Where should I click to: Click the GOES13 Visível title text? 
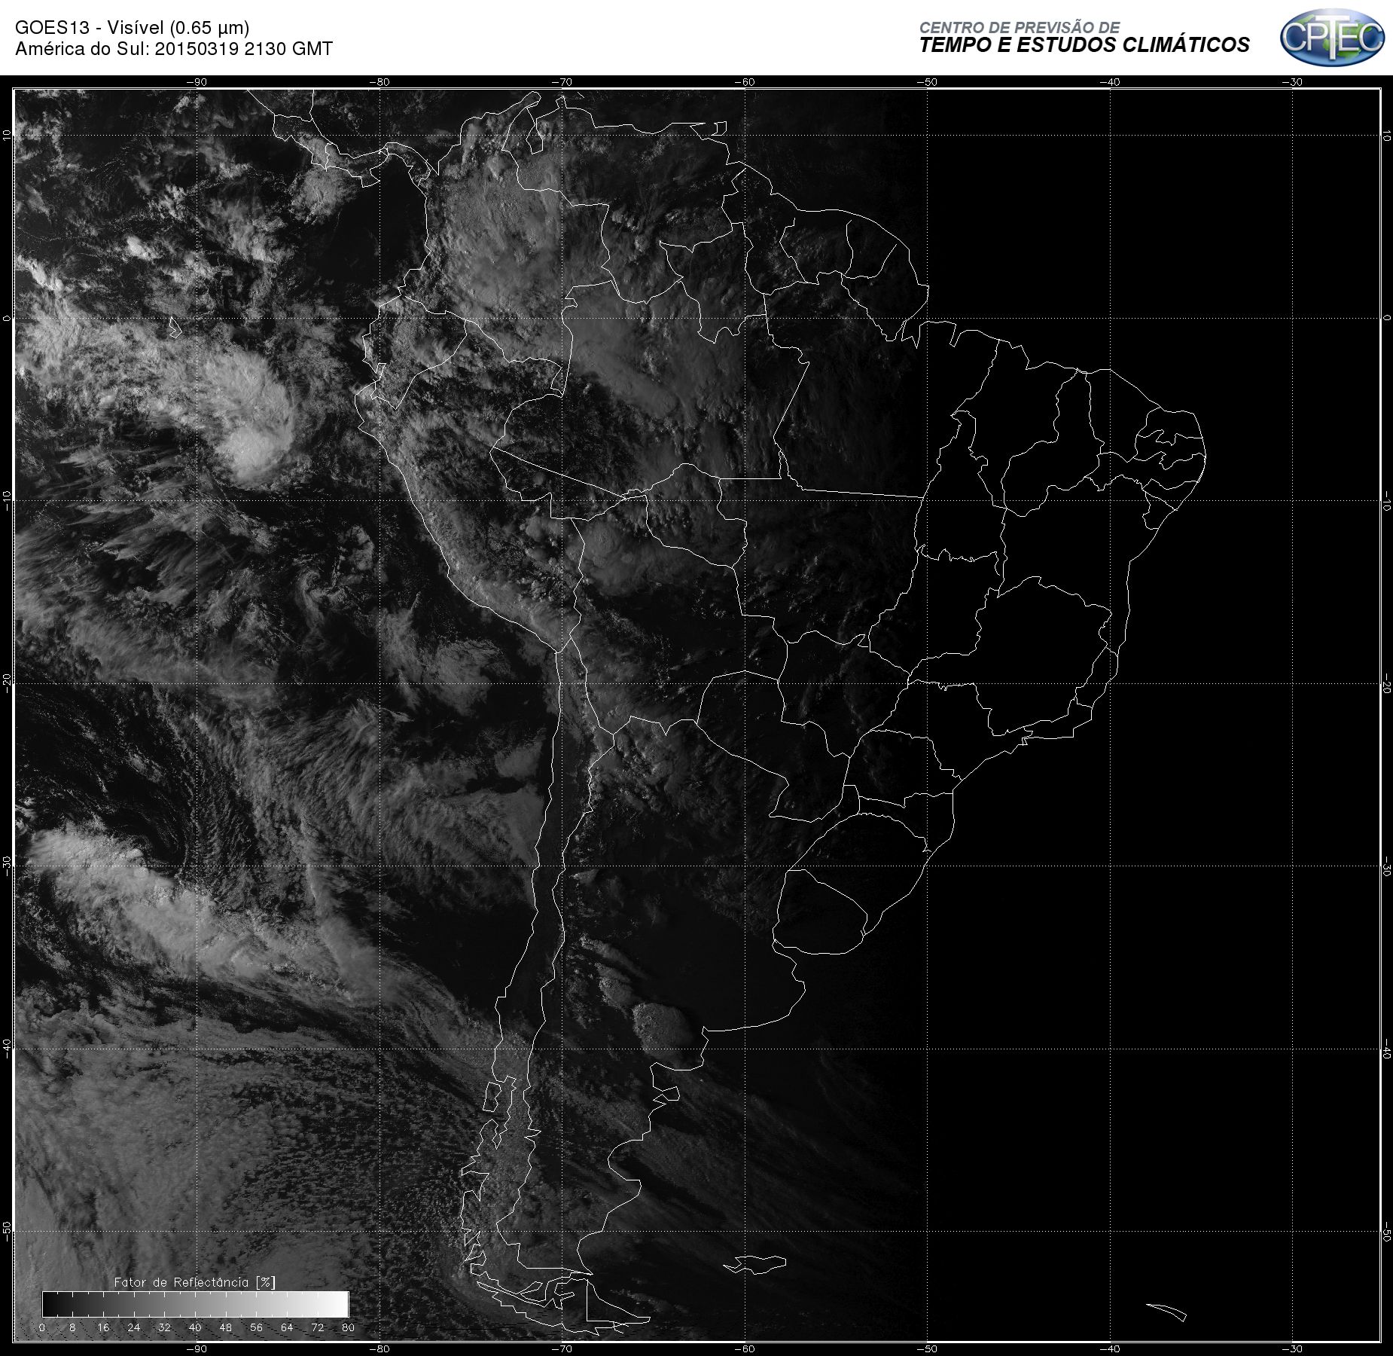point(133,28)
